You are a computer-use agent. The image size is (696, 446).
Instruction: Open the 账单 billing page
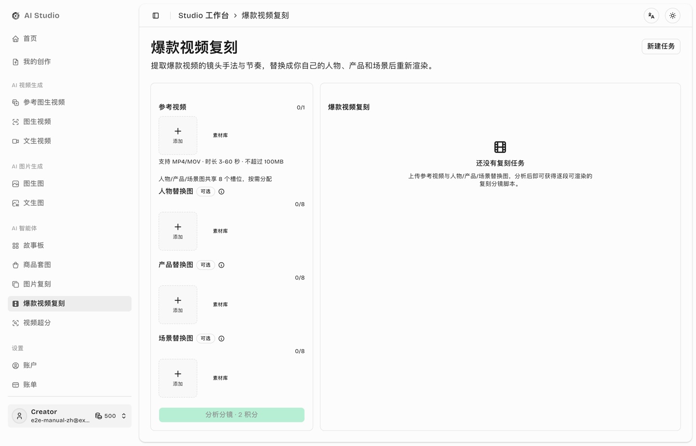[x=70, y=385]
